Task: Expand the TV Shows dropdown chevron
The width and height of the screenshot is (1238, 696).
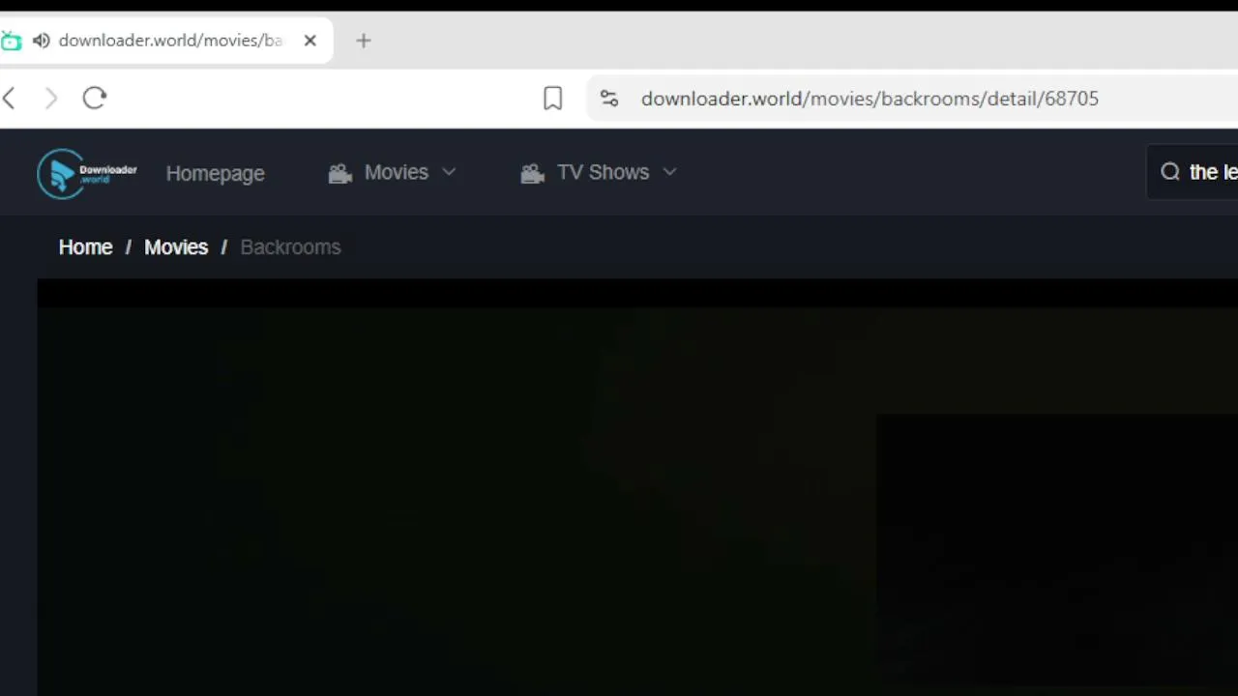Action: coord(669,172)
